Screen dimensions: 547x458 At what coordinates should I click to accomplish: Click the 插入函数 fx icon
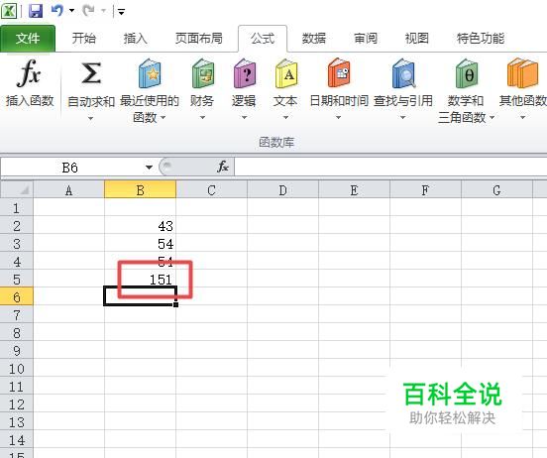(29, 73)
